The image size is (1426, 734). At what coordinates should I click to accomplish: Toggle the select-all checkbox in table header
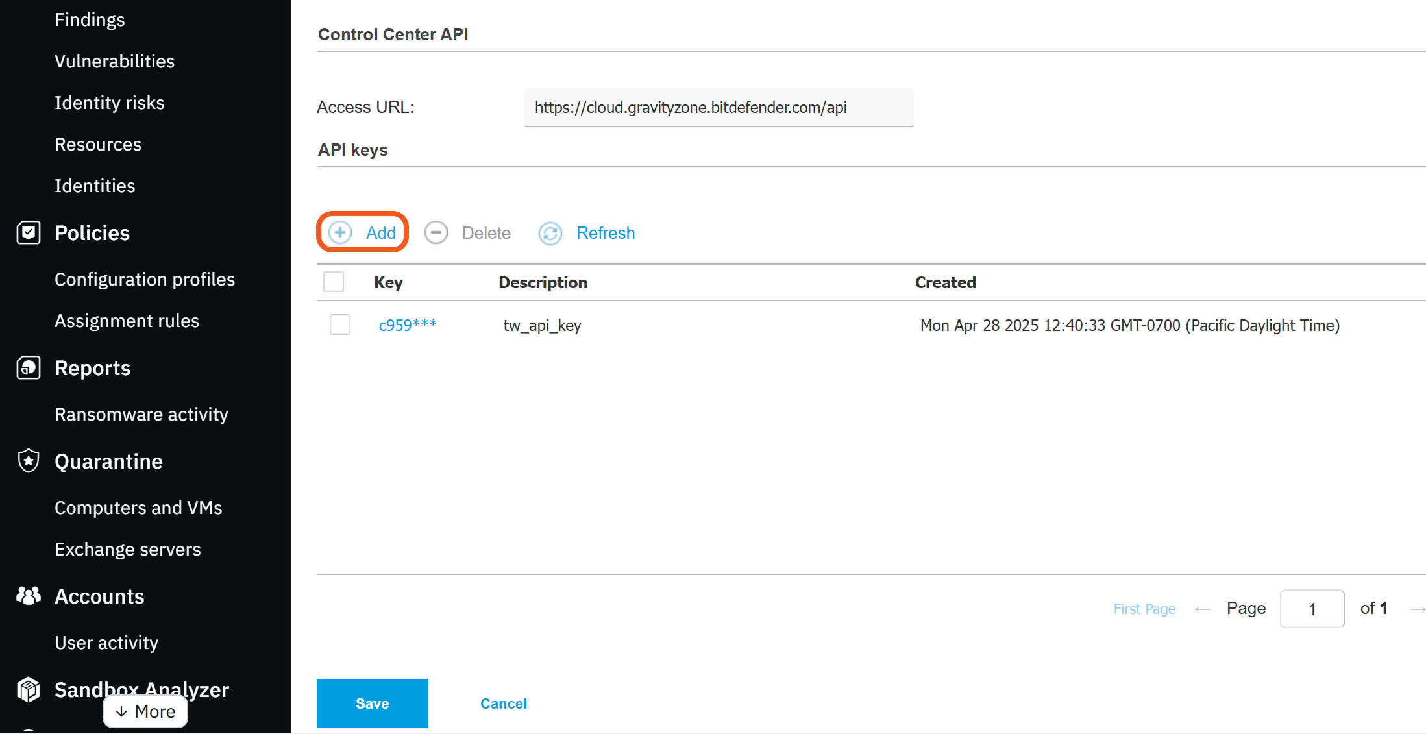(x=334, y=282)
